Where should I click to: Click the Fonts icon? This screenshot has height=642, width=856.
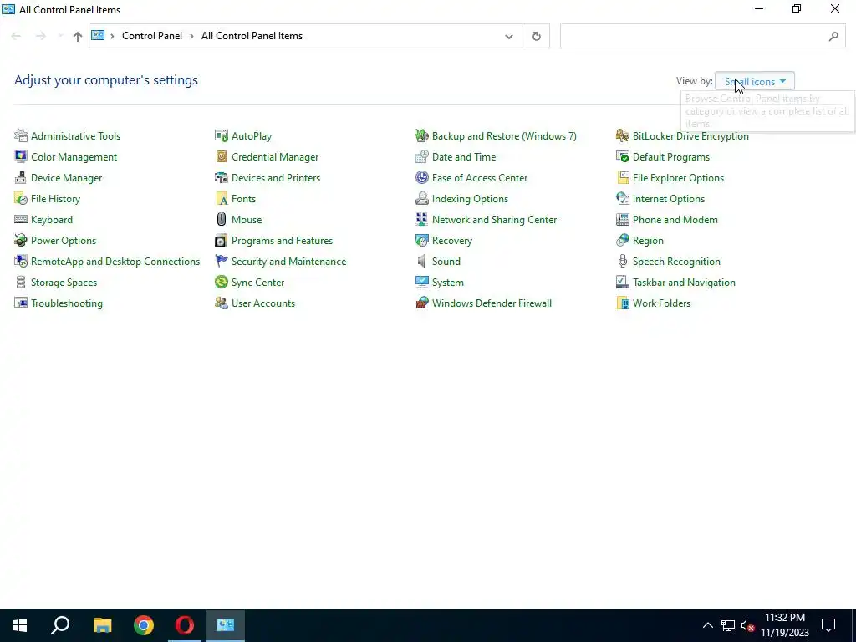pos(221,198)
